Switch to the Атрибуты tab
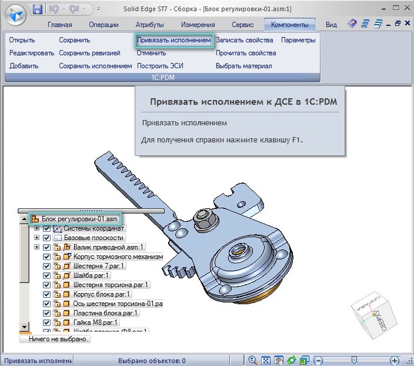 [x=150, y=25]
